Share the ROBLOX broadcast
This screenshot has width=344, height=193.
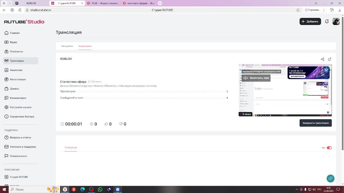(322, 59)
